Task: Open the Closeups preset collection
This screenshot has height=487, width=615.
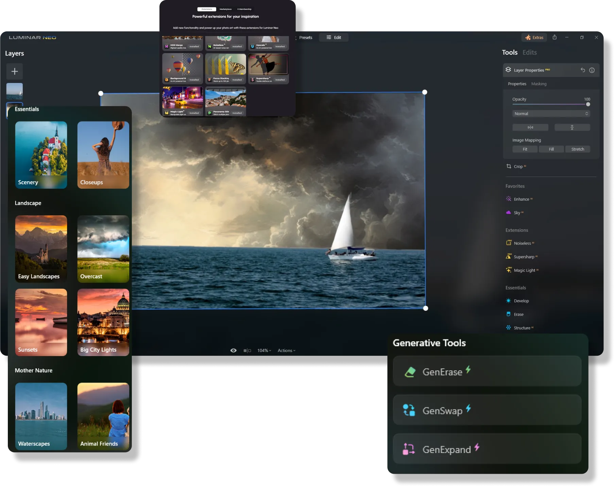Action: [x=103, y=155]
